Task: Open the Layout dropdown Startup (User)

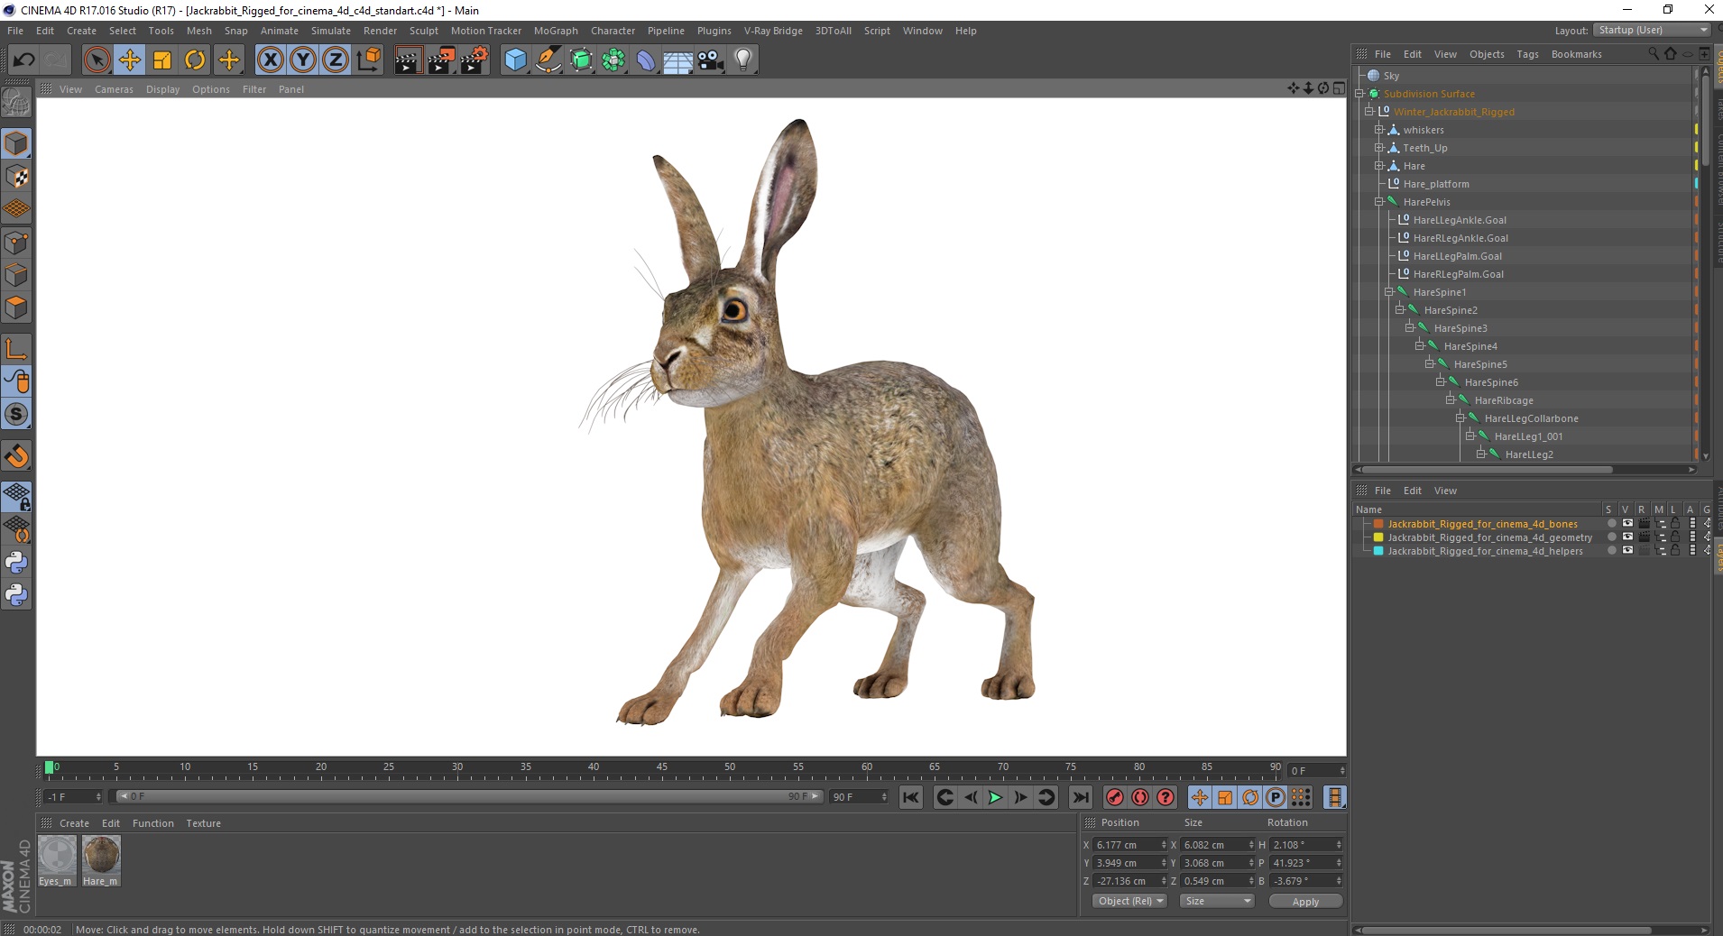Action: [1653, 30]
